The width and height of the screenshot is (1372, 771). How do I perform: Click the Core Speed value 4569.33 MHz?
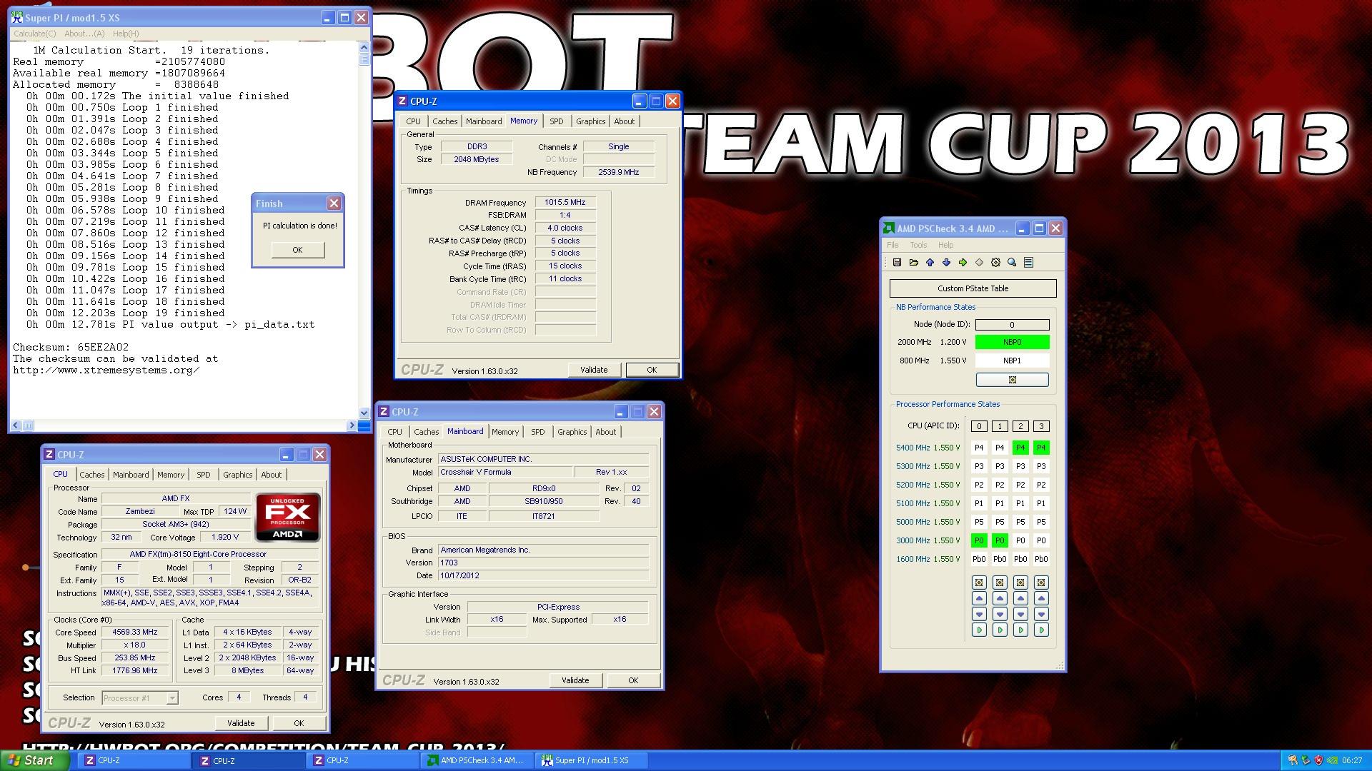point(134,633)
